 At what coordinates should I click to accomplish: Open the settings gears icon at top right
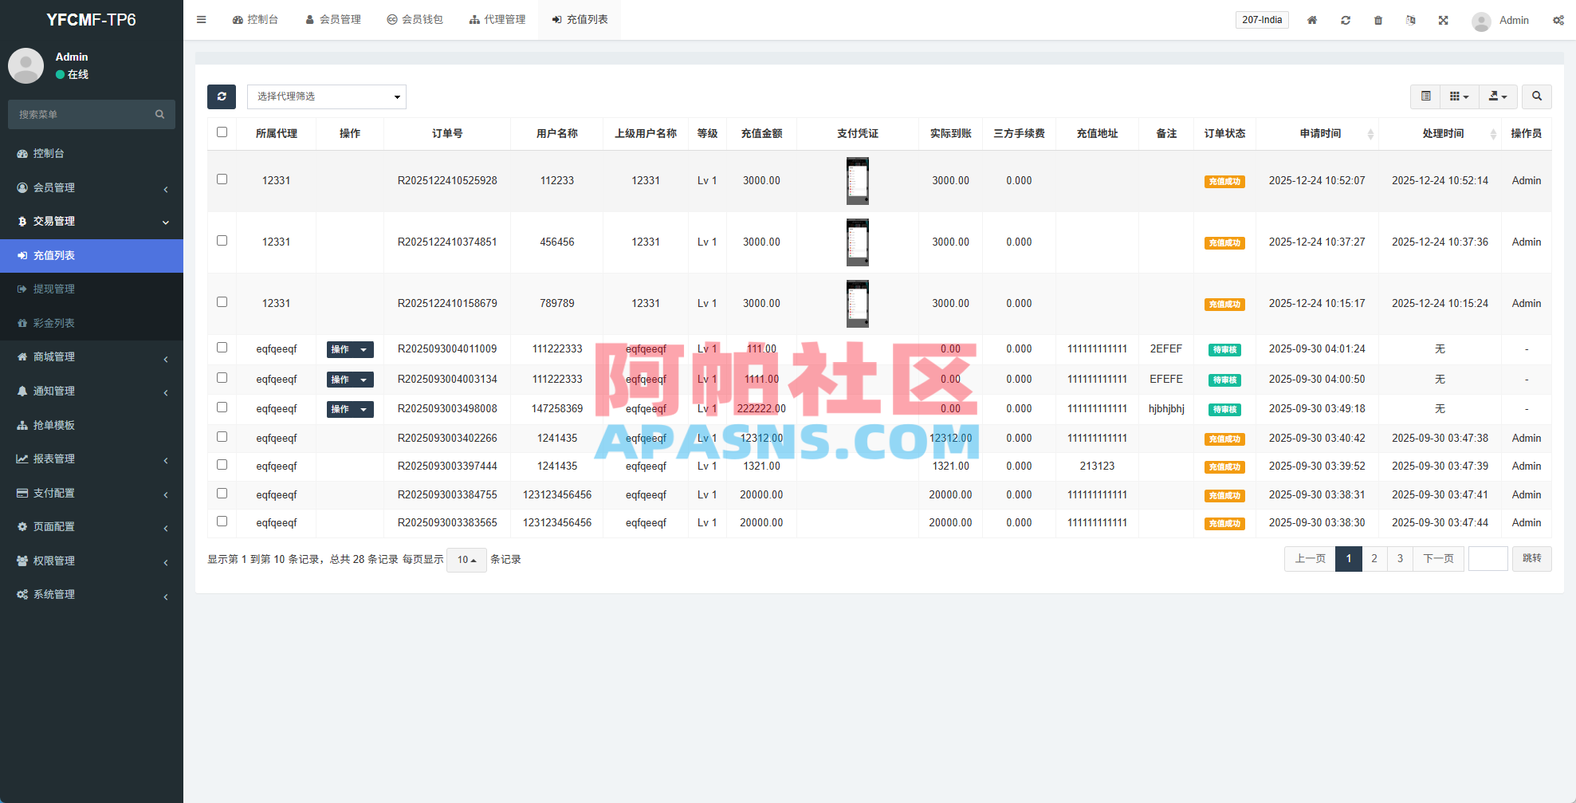click(1558, 20)
